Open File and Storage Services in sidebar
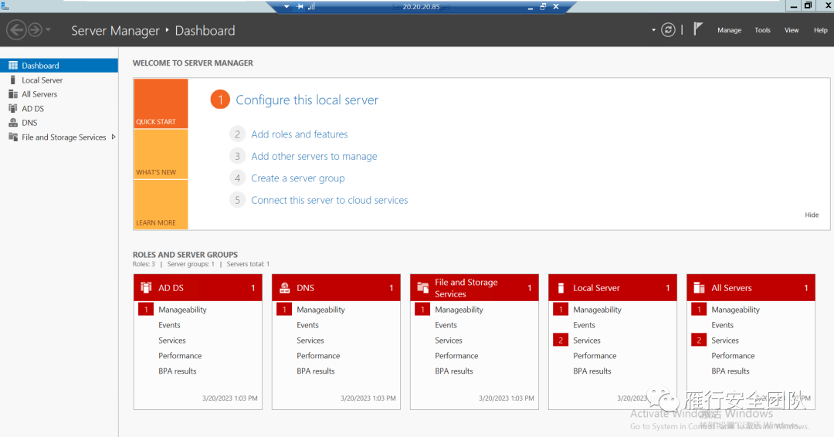 click(64, 137)
